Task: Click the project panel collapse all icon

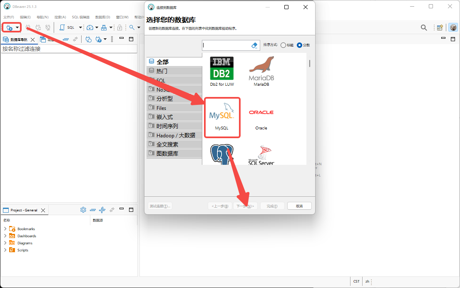Action: click(x=93, y=210)
